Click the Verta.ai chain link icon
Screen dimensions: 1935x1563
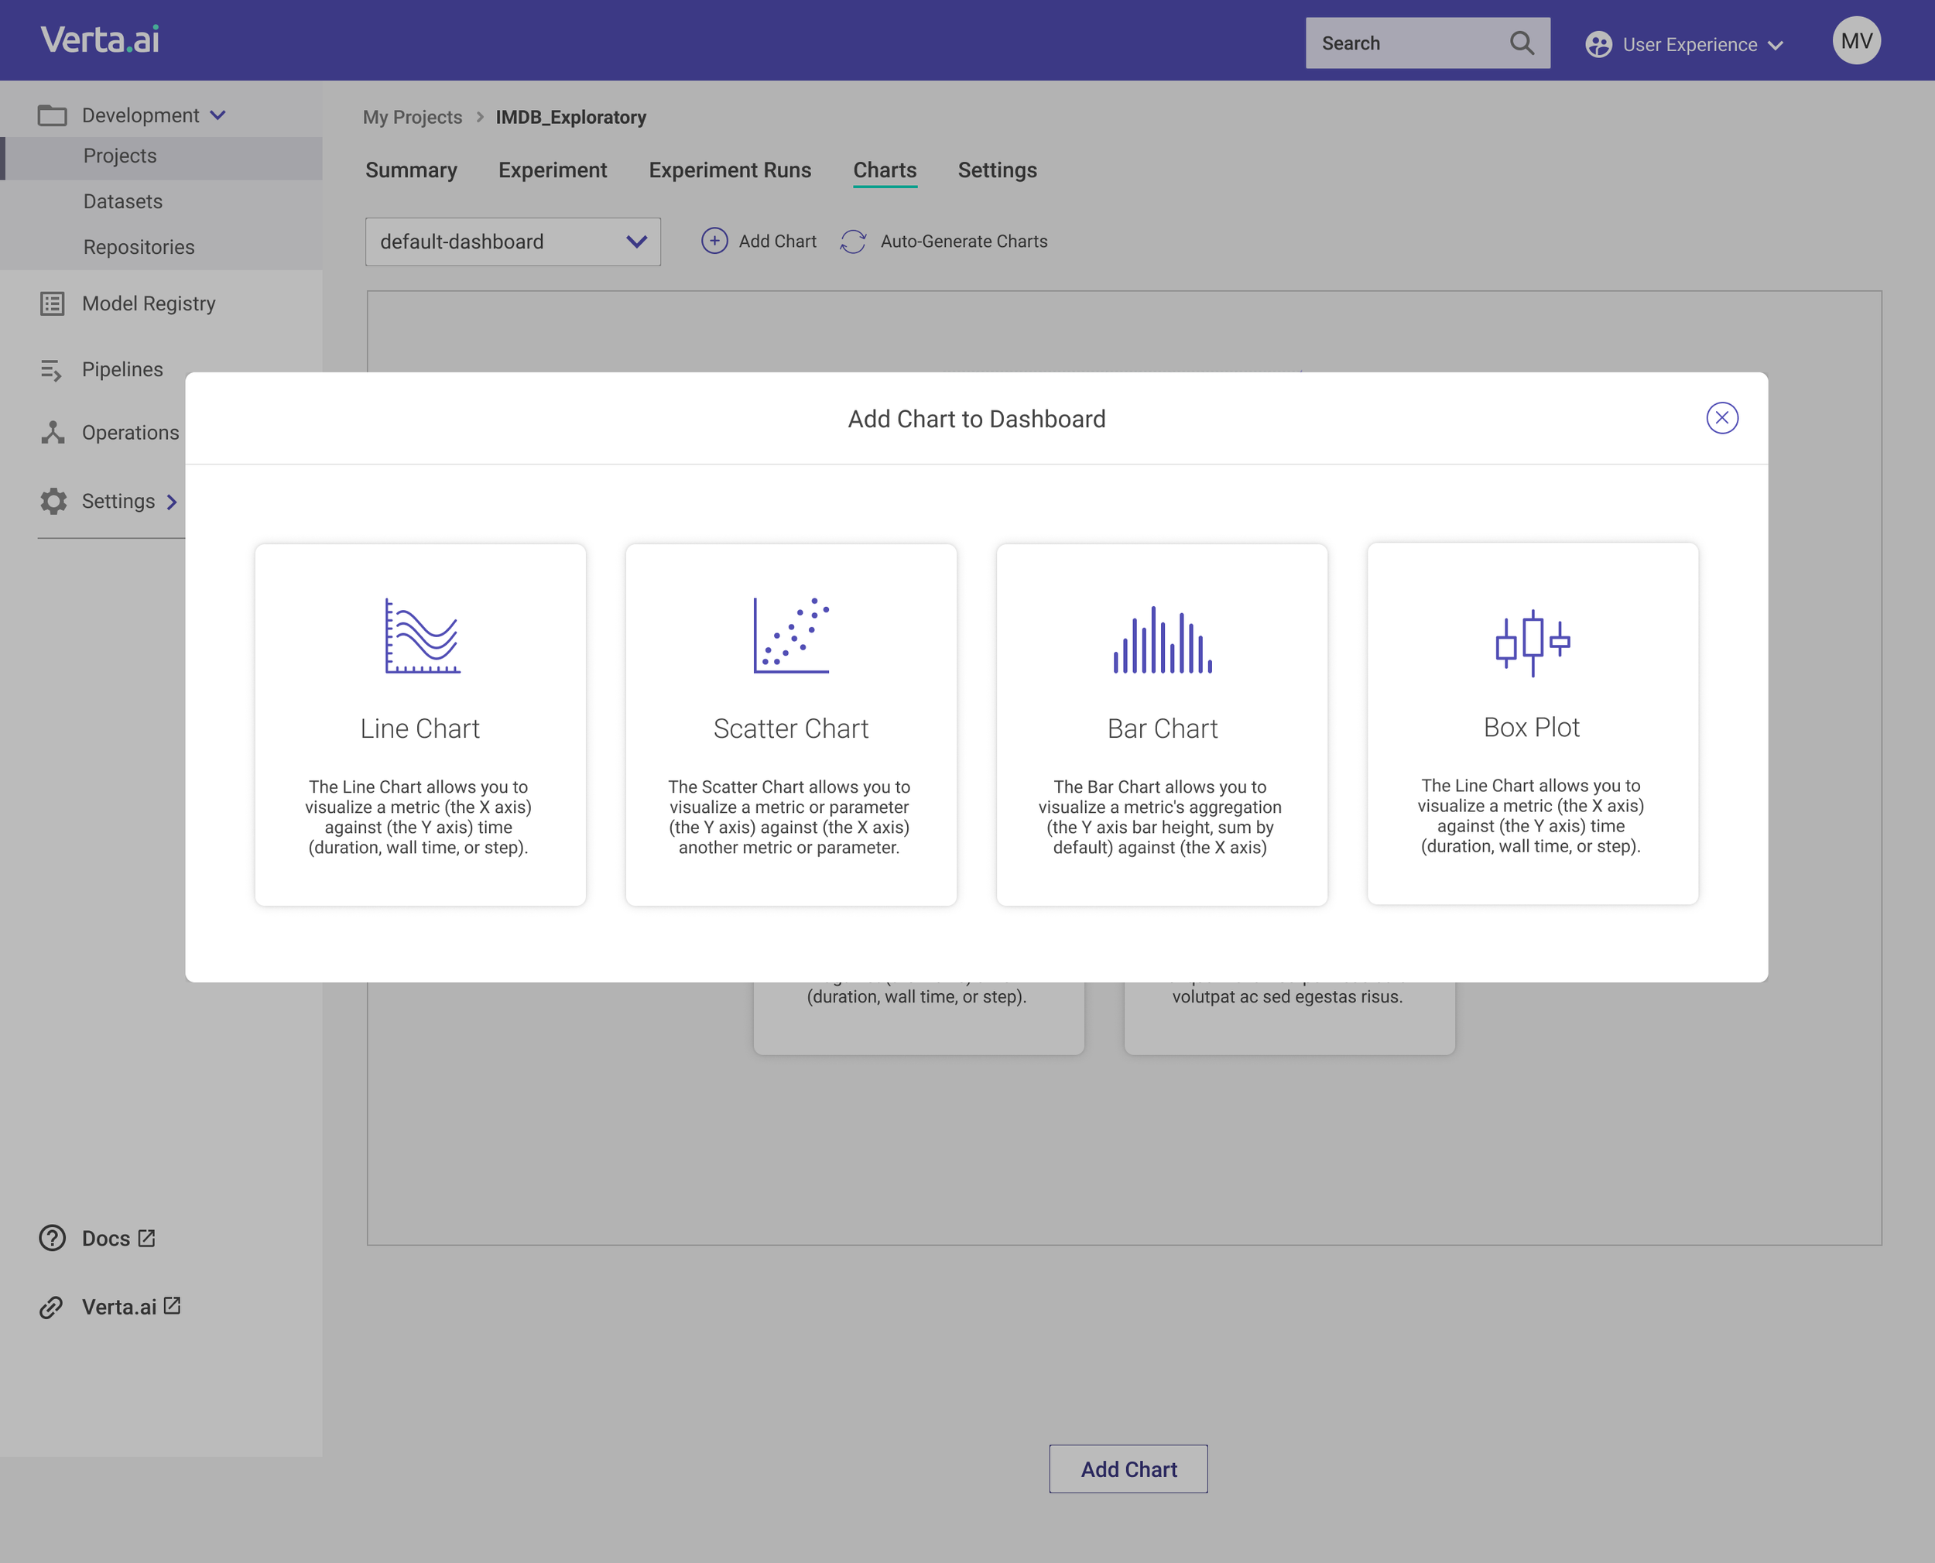point(51,1308)
